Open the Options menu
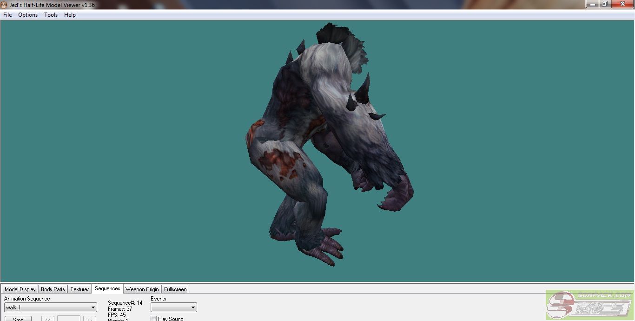Screen dimensions: 635x321 click(x=28, y=15)
